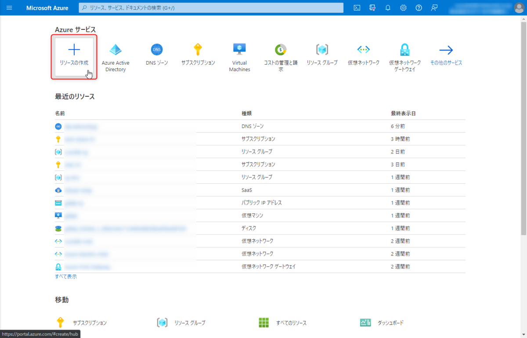This screenshot has width=527, height=338.
Task: Click リソースの作成 to create a resource
Action: click(x=74, y=55)
